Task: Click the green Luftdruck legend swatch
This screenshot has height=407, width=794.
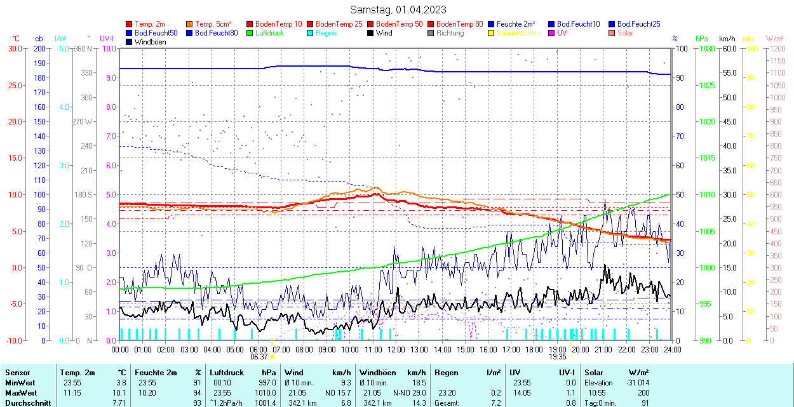Action: pos(250,33)
